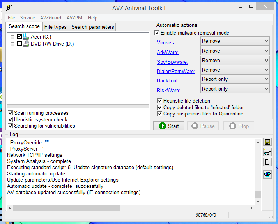
Task: Open the Viruses action dropdown
Action: pos(235,41)
